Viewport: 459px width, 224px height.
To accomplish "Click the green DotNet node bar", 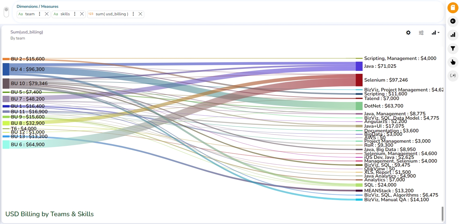I will (359, 106).
